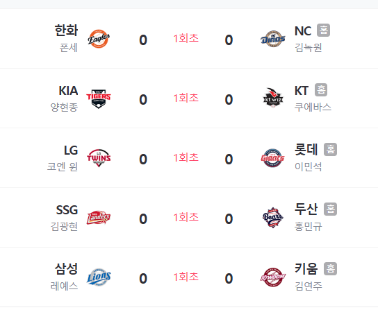The width and height of the screenshot is (378, 310).
Task: Open the 한화 team name link
Action: click(66, 31)
